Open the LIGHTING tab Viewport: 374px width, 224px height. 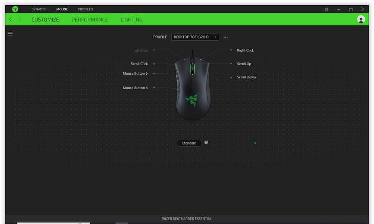[x=131, y=19]
